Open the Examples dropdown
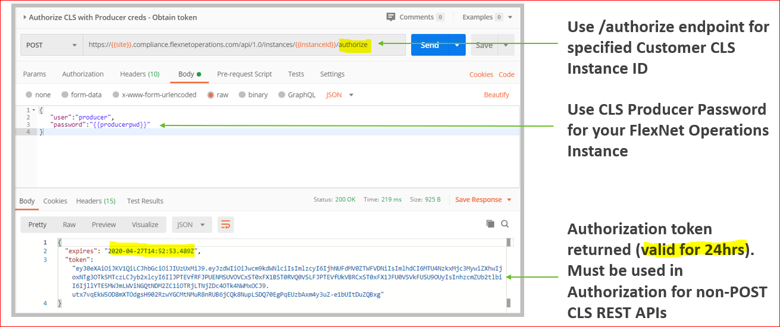 click(487, 17)
